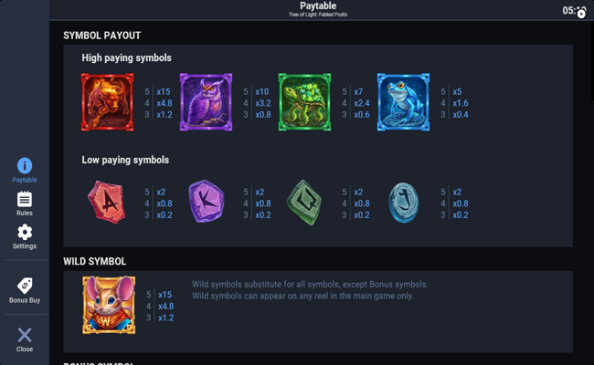Click the purple K rune stone

(207, 202)
